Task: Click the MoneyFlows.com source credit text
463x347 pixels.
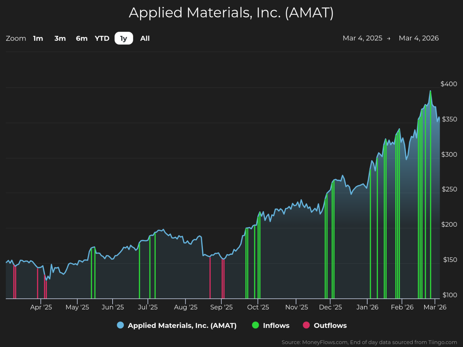Action: click(369, 342)
